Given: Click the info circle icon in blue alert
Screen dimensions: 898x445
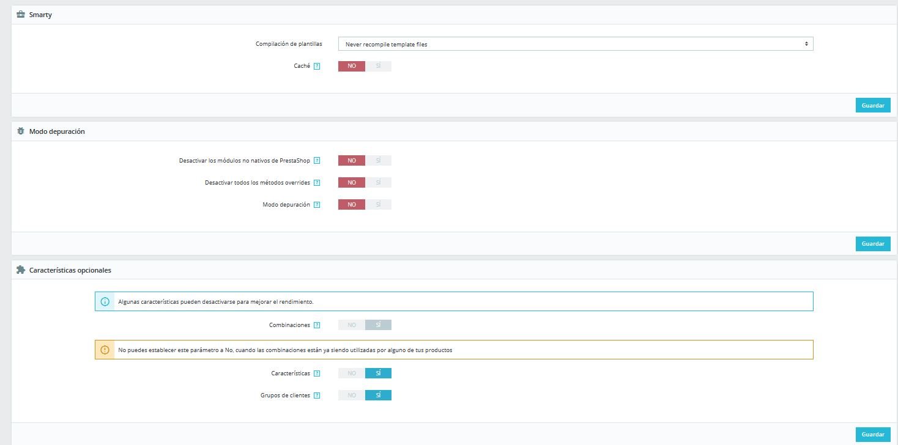Looking at the screenshot, I should click(x=105, y=302).
